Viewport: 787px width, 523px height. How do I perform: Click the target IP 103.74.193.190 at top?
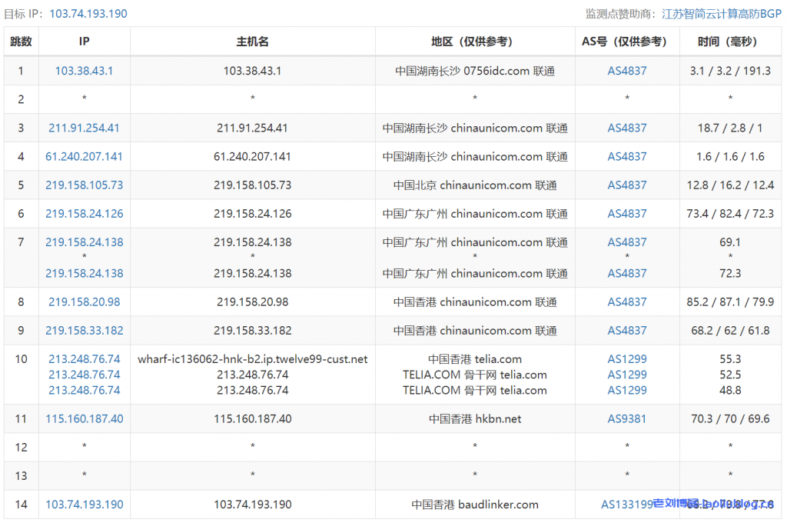tap(88, 14)
